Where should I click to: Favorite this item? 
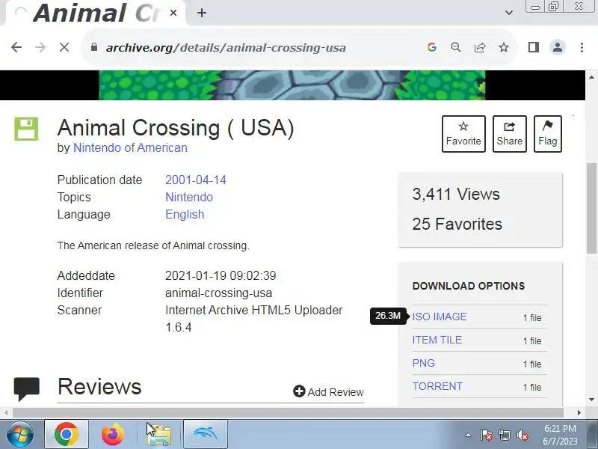pyautogui.click(x=463, y=134)
